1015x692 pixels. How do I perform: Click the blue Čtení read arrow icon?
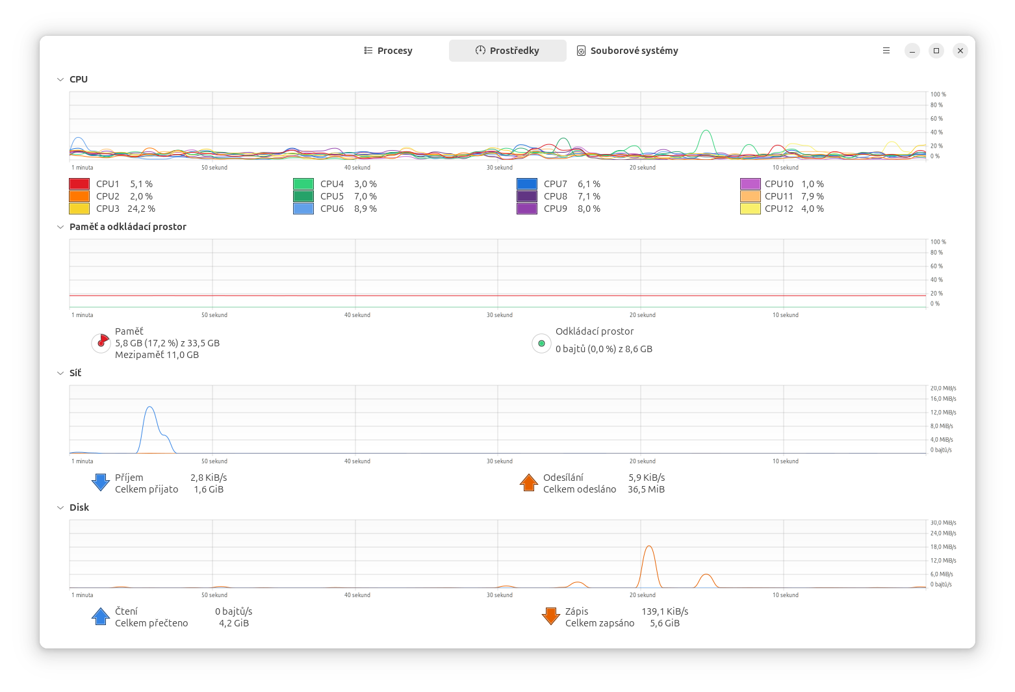point(101,616)
